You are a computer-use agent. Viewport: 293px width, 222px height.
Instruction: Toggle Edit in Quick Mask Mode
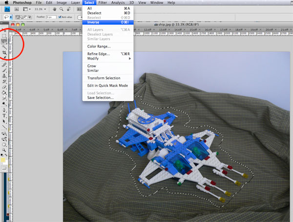[x=107, y=86]
